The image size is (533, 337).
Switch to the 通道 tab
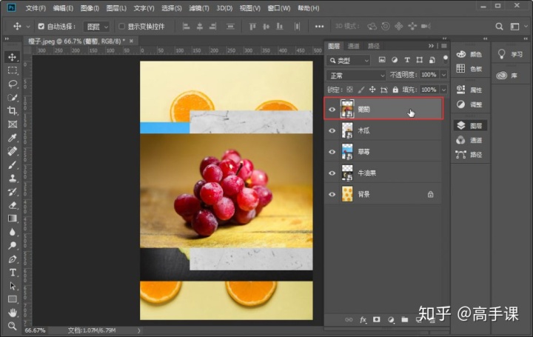click(x=354, y=46)
